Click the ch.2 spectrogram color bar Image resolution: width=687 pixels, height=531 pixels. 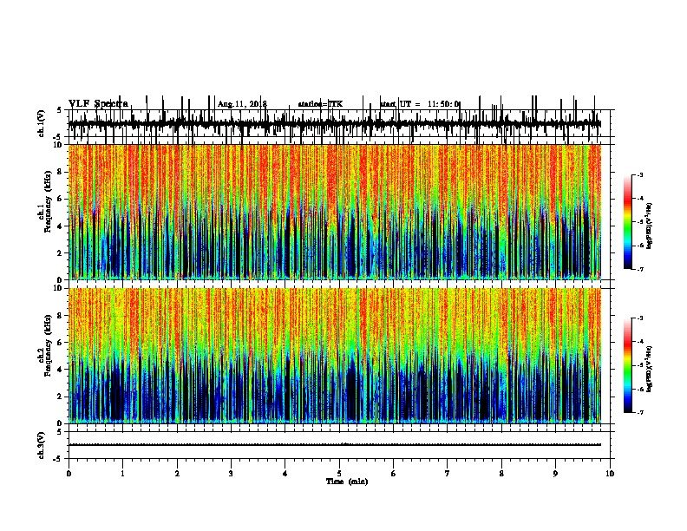click(628, 365)
